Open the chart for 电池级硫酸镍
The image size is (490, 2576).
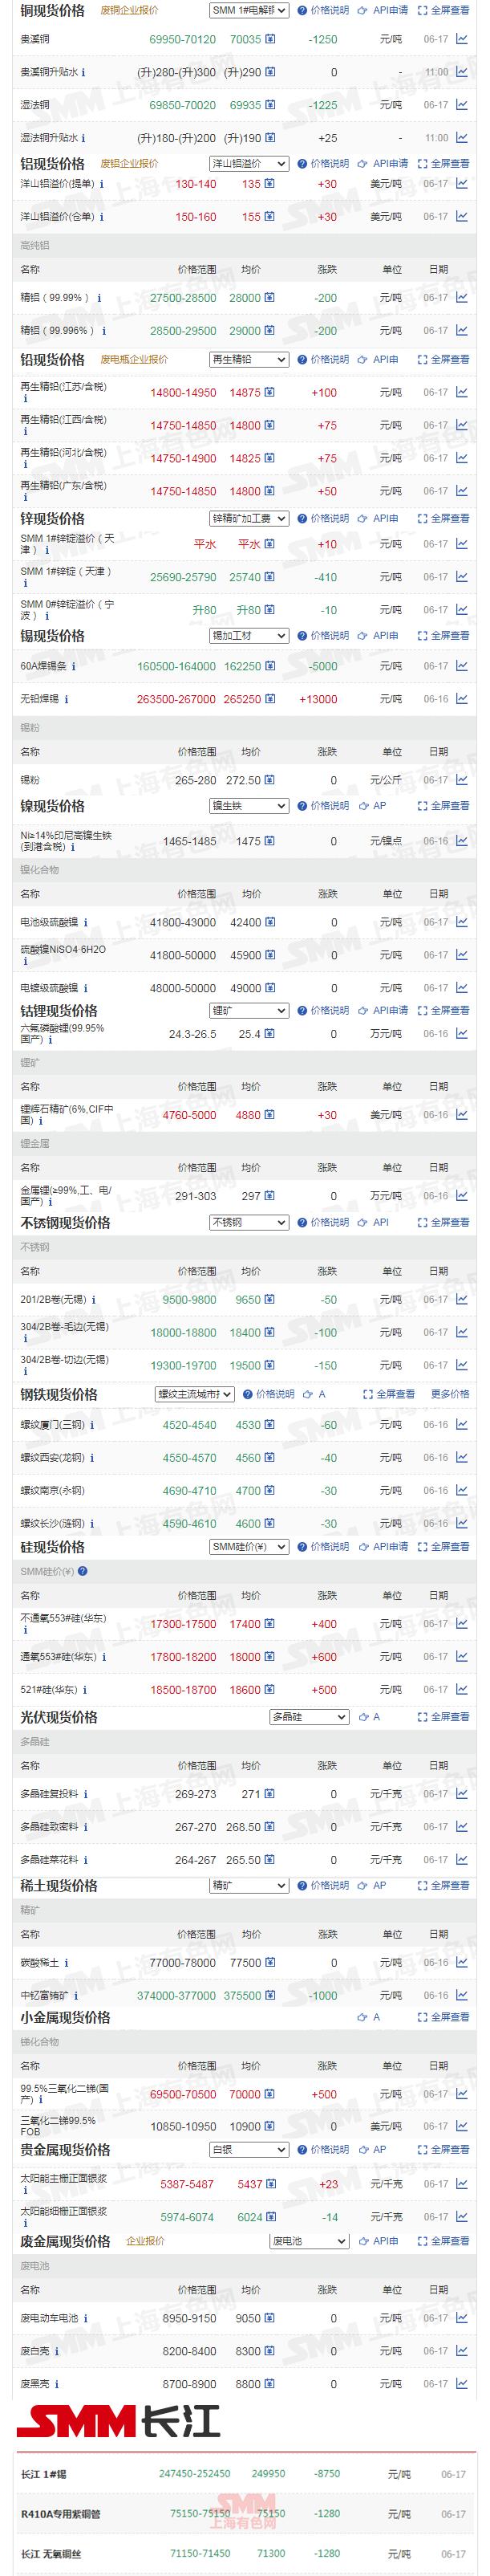tap(461, 922)
